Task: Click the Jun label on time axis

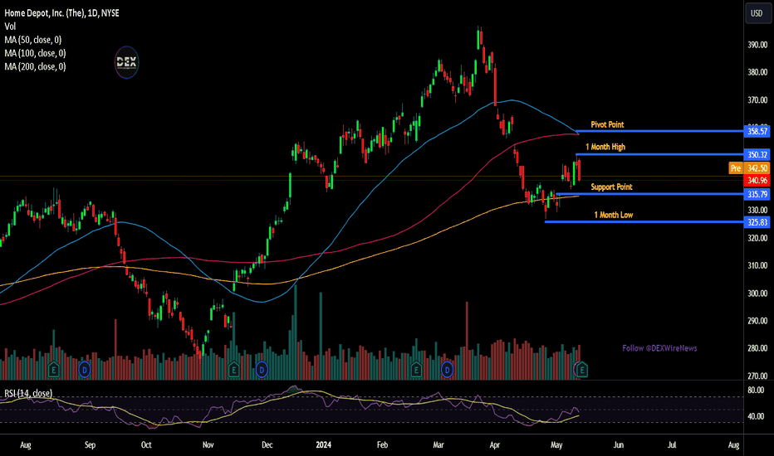Action: click(x=618, y=444)
